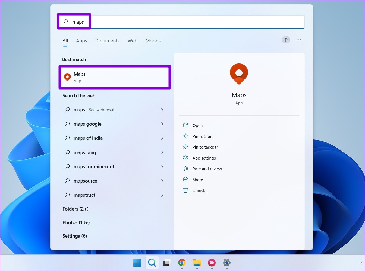The image size is (365, 271).
Task: Click the Uninstall trash icon
Action: 185,190
